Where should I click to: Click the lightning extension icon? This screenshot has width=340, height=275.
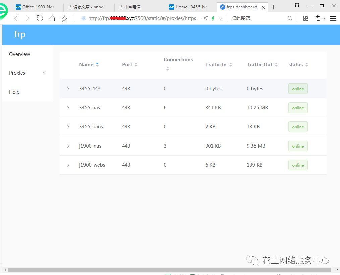(213, 18)
